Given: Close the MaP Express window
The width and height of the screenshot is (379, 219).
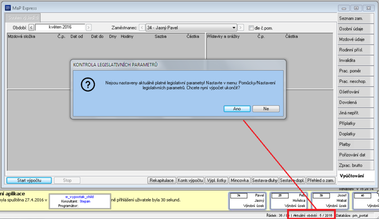Looking at the screenshot, I should click(369, 8).
